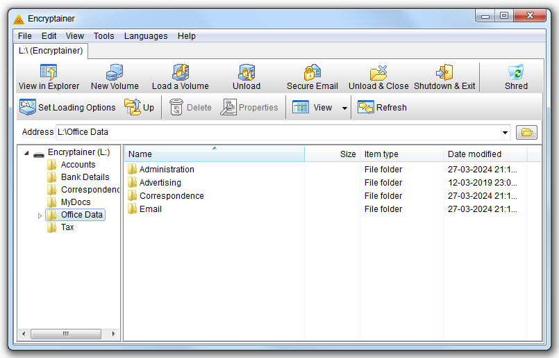Viewport: 559px width, 358px height.
Task: Open the Address bar dropdown
Action: pyautogui.click(x=505, y=132)
